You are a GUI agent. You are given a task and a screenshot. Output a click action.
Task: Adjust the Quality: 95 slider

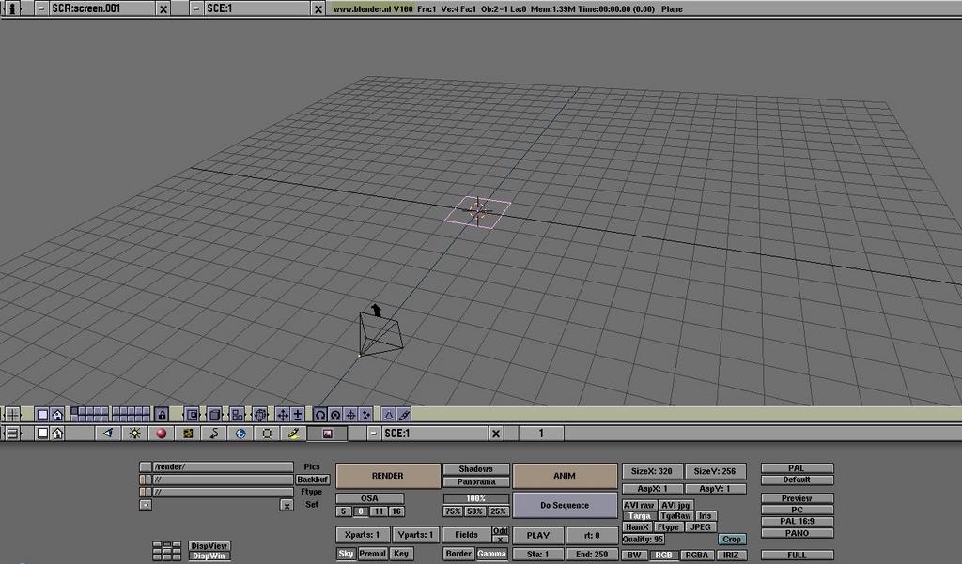coord(642,539)
